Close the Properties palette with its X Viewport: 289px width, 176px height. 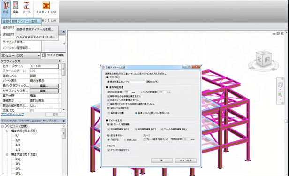(x=64, y=32)
